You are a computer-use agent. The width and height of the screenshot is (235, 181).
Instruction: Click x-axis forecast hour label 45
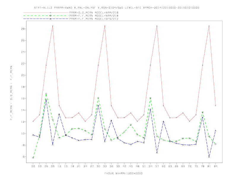[x=131, y=166]
